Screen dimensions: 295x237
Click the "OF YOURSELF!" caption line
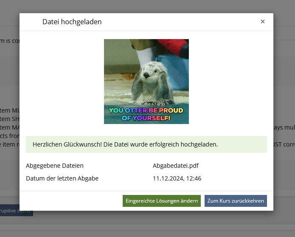(146, 118)
